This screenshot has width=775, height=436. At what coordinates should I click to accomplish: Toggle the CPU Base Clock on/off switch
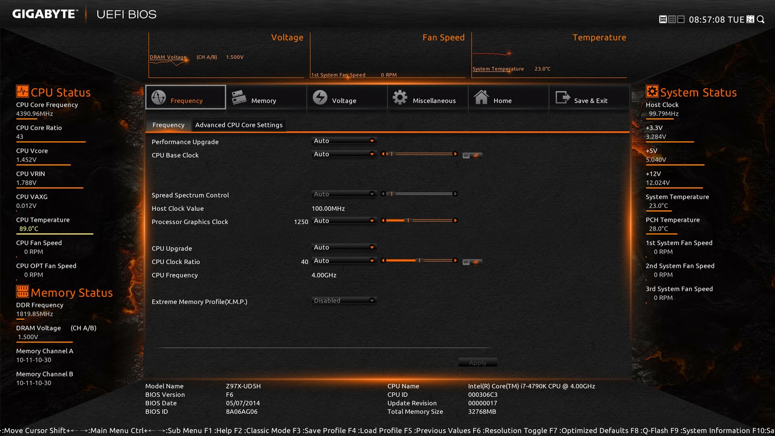(x=472, y=156)
